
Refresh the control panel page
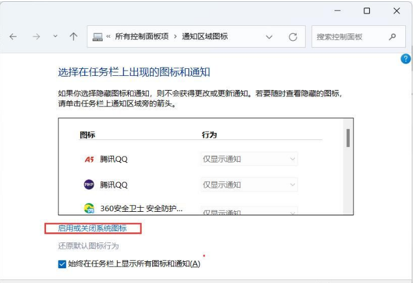tap(293, 36)
